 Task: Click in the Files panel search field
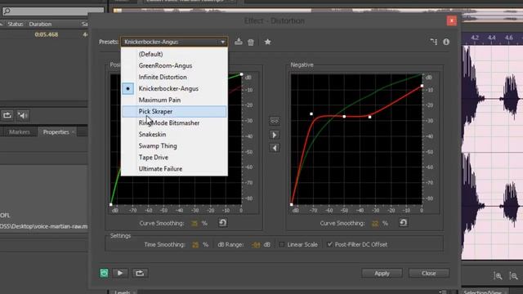click(53, 11)
